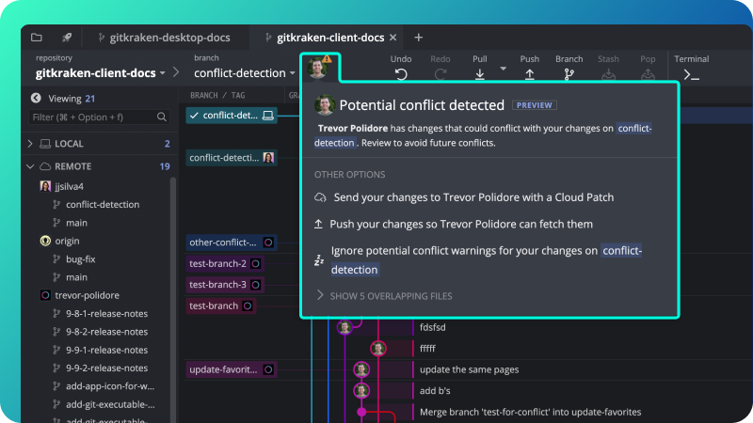Select the checked conflict-det... branch label

(x=232, y=115)
